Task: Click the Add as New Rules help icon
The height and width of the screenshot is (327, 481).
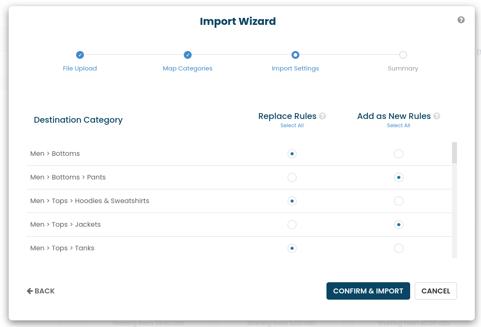Action: 437,116
